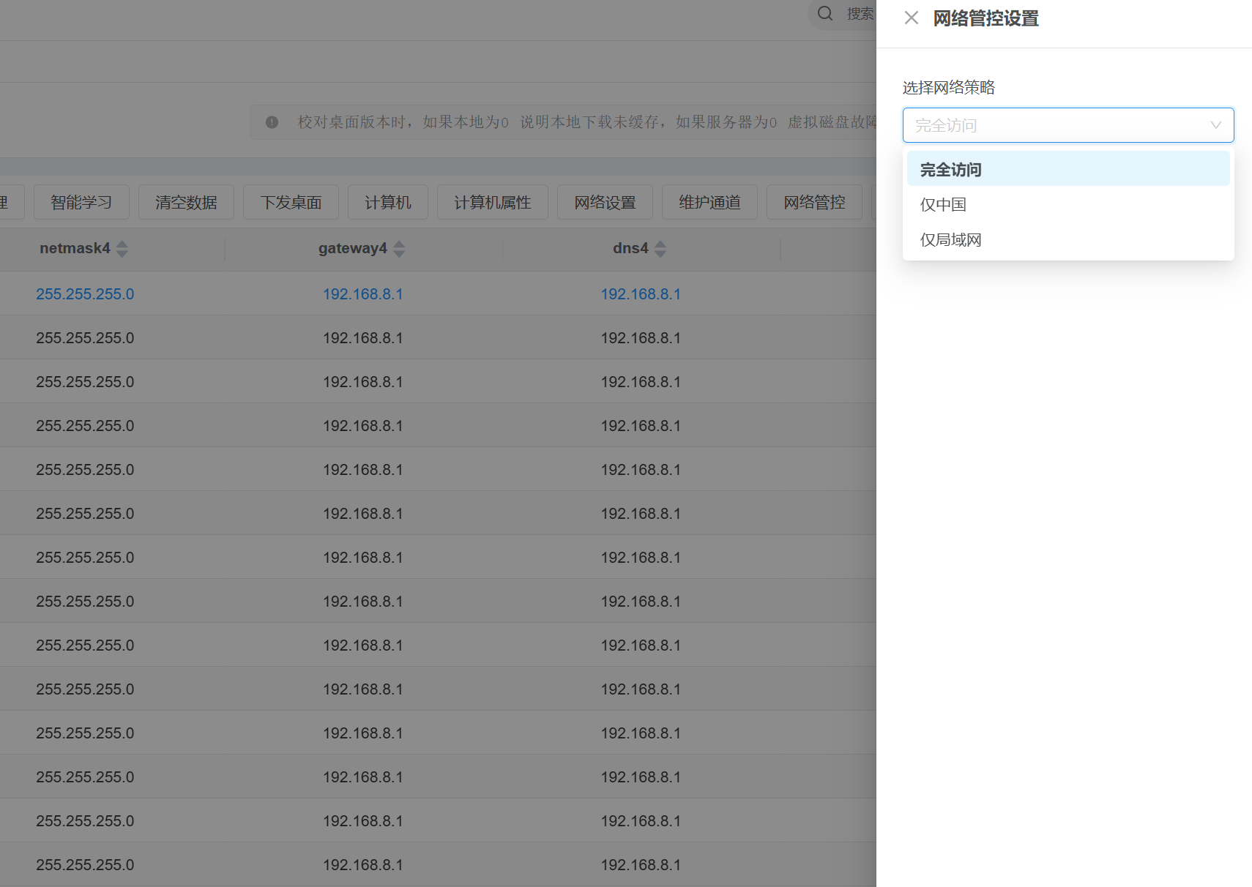1252x887 pixels.
Task: Choose the 仅中国 policy option
Action: tap(943, 205)
